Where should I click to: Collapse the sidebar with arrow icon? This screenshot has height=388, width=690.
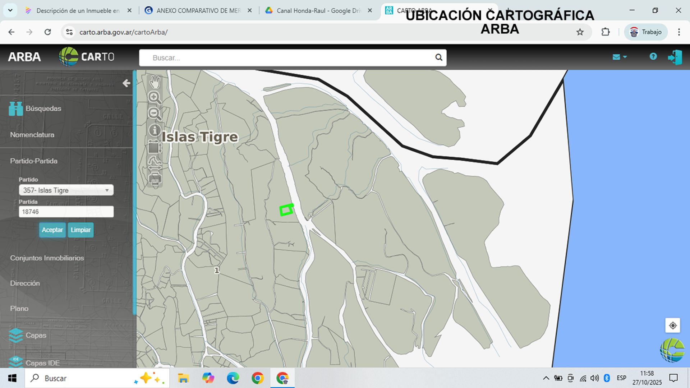point(126,83)
